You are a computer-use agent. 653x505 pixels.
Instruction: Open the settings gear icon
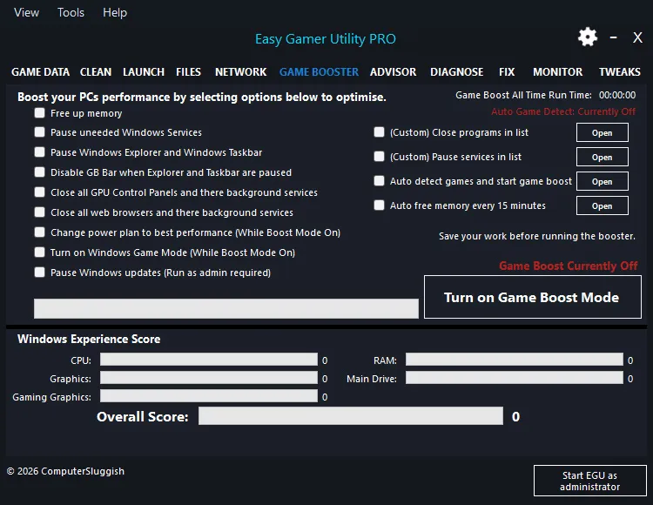588,37
